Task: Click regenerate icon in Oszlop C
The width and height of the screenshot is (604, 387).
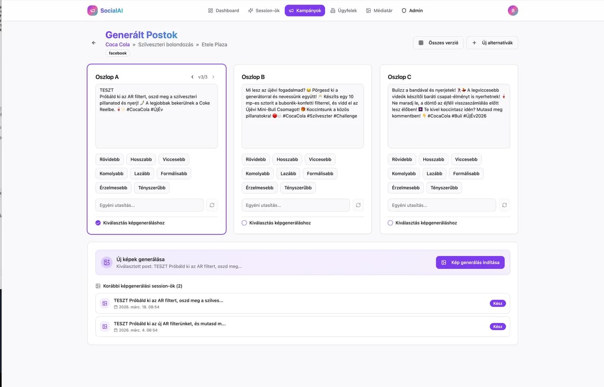Action: 504,205
